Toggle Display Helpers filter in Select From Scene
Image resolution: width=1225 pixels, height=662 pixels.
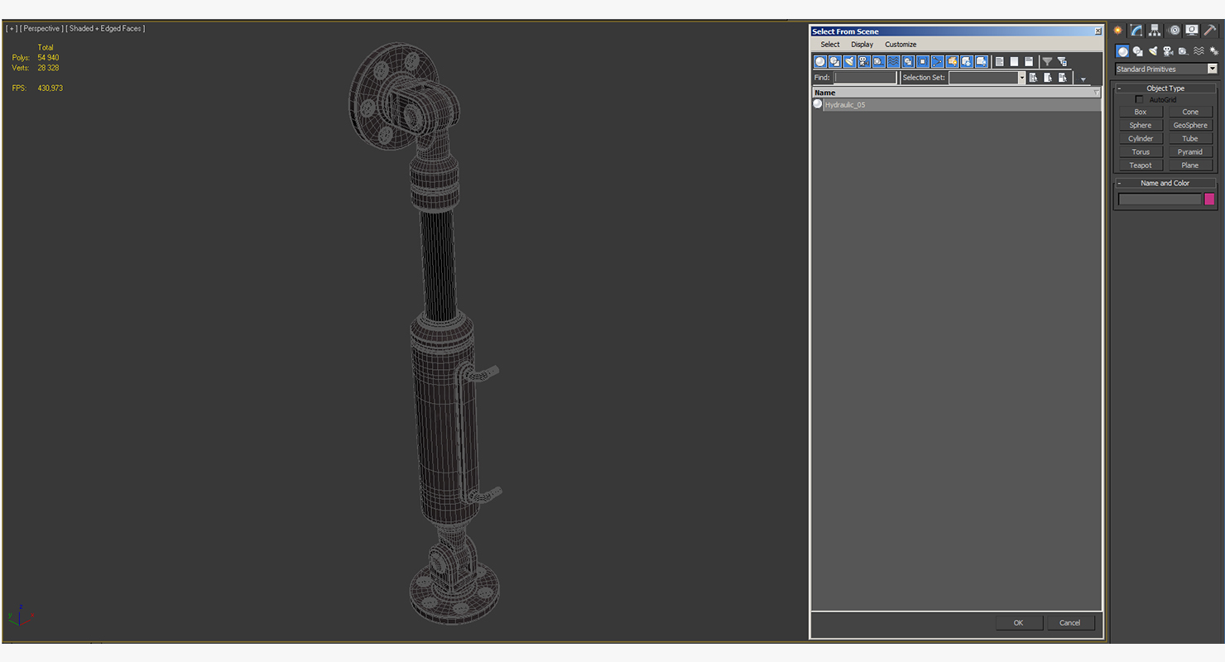878,61
